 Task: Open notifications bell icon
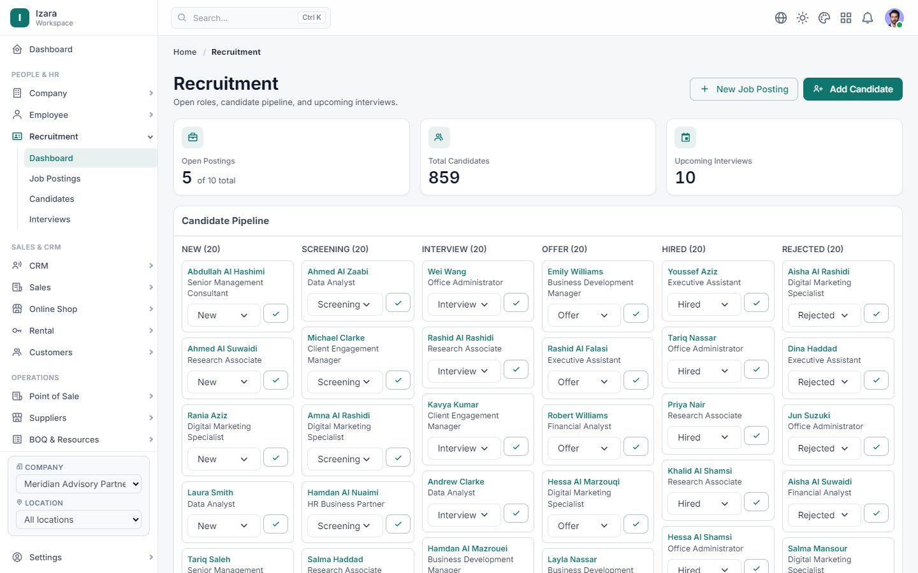868,18
